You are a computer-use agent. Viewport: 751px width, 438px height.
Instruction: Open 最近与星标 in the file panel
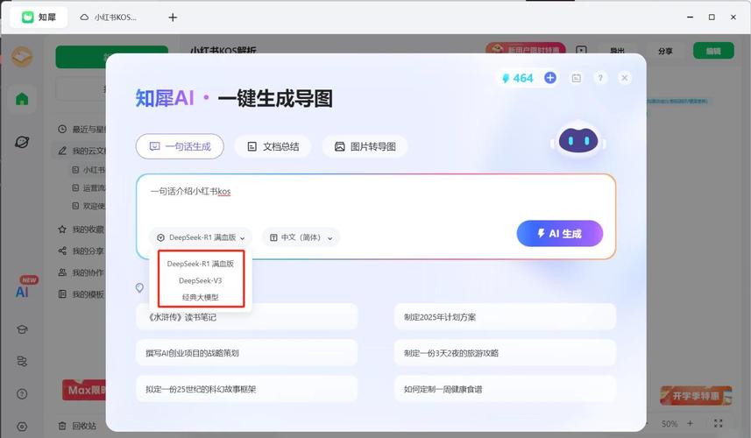(x=81, y=130)
